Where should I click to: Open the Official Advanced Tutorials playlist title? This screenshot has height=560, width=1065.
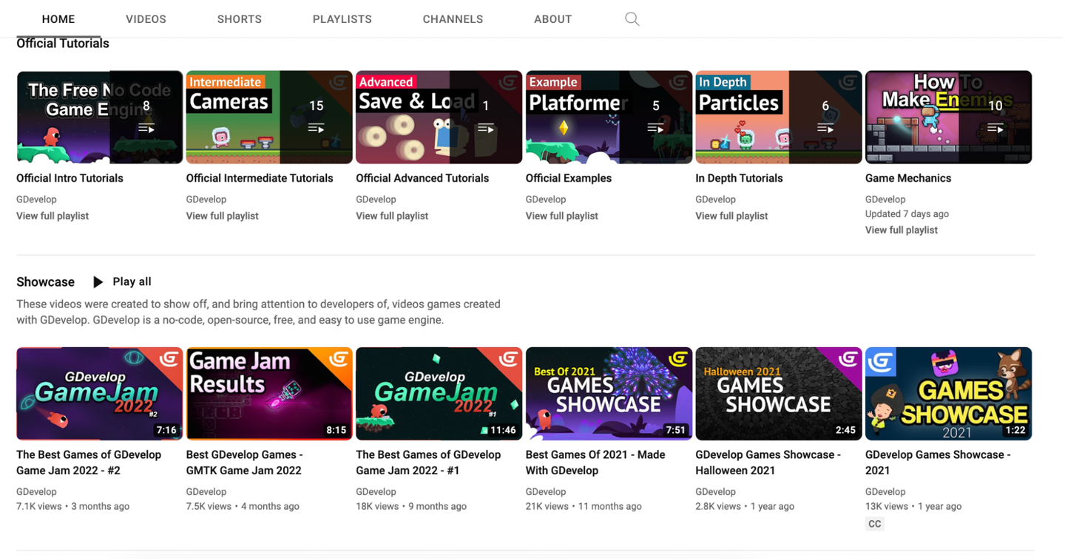tap(422, 178)
